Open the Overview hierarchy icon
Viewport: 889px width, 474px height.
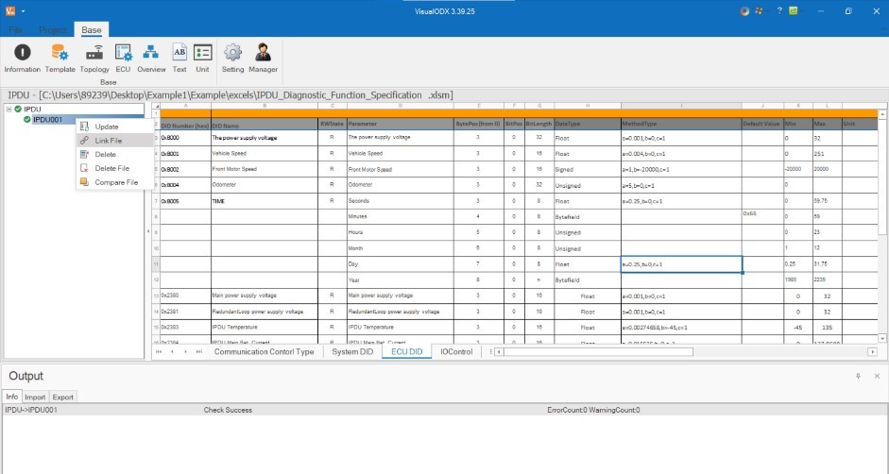(x=151, y=59)
